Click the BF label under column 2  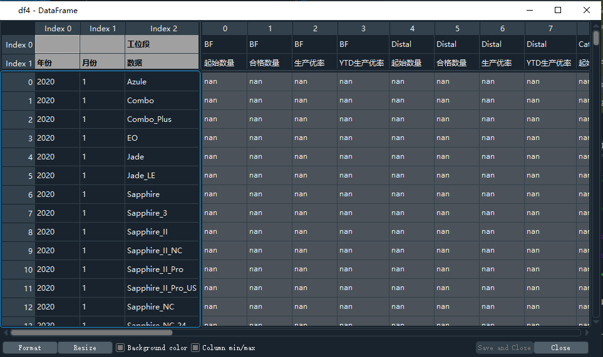tap(315, 44)
